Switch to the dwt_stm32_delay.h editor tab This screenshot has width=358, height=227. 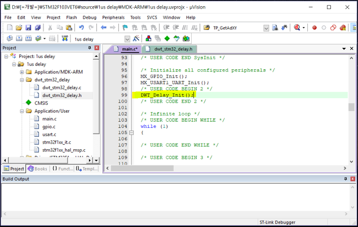[169, 49]
